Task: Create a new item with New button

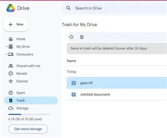Action: 16,24
